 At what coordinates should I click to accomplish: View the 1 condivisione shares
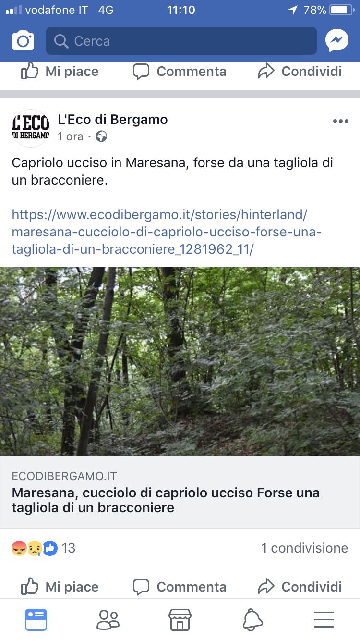point(305,548)
